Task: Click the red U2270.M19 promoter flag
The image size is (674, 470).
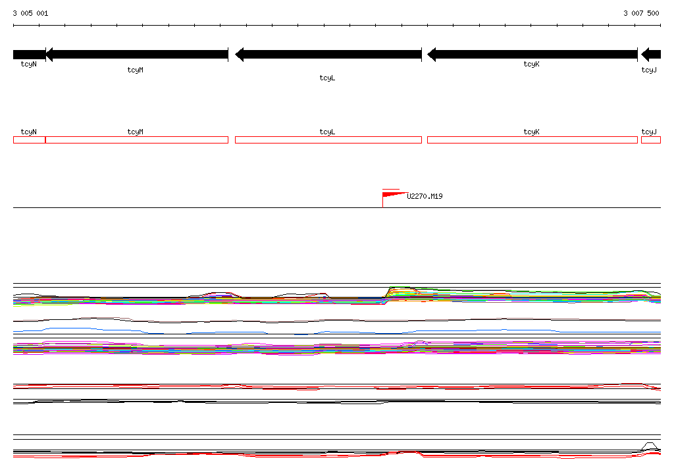Action: [392, 197]
